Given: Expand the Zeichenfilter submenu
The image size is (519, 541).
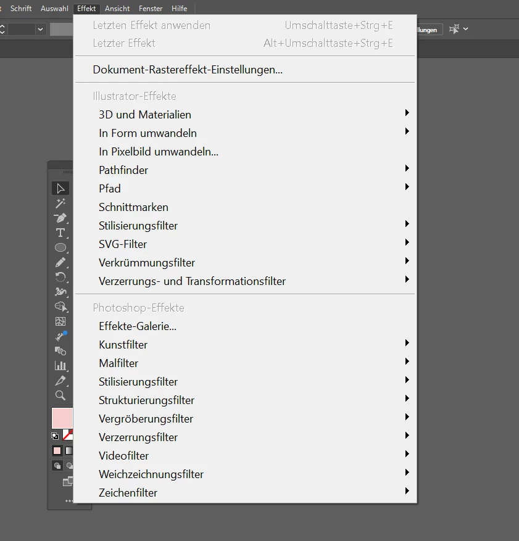Looking at the screenshot, I should pyautogui.click(x=245, y=493).
